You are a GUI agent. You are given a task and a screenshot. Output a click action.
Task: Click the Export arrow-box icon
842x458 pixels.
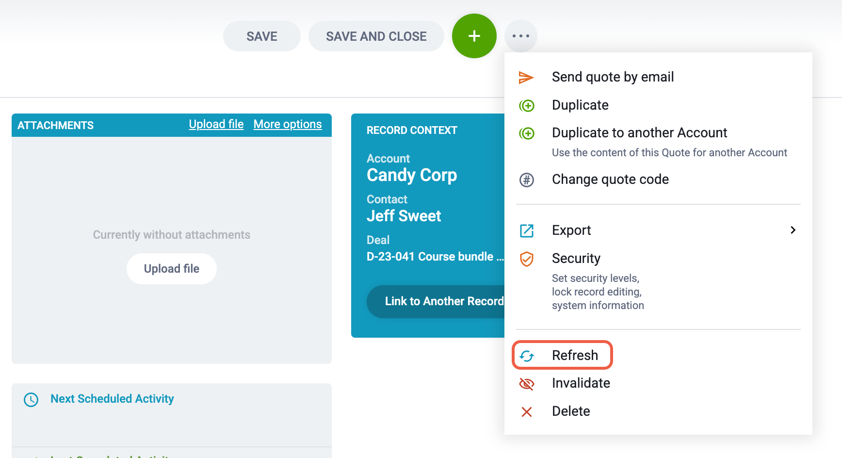[x=527, y=230]
